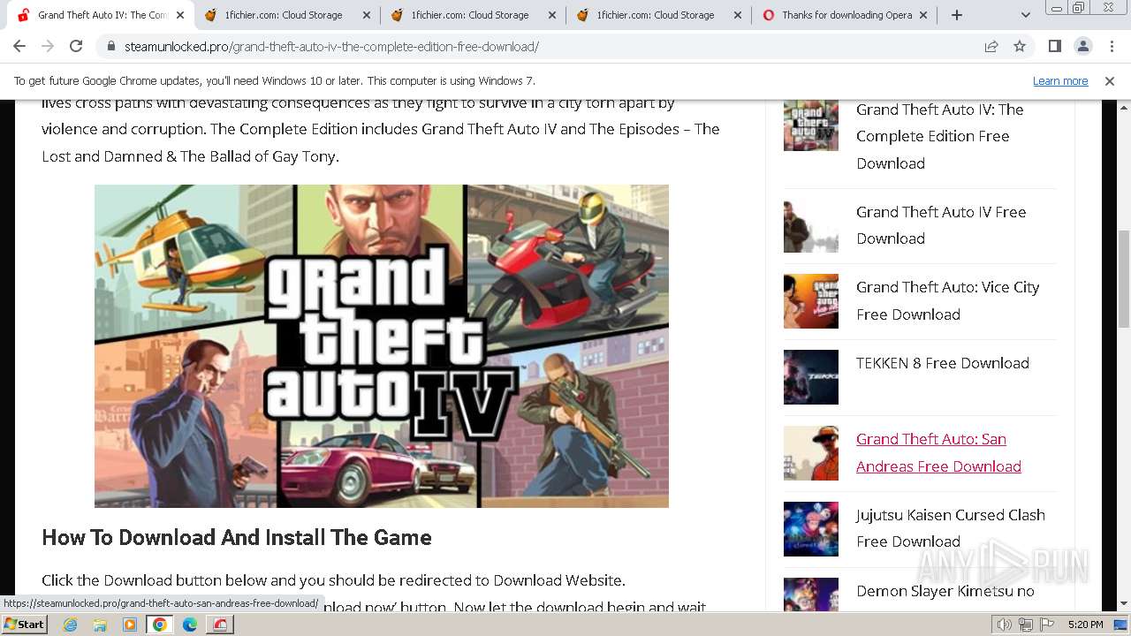The width and height of the screenshot is (1131, 636).
Task: Close the Opera download tab
Action: 923,15
